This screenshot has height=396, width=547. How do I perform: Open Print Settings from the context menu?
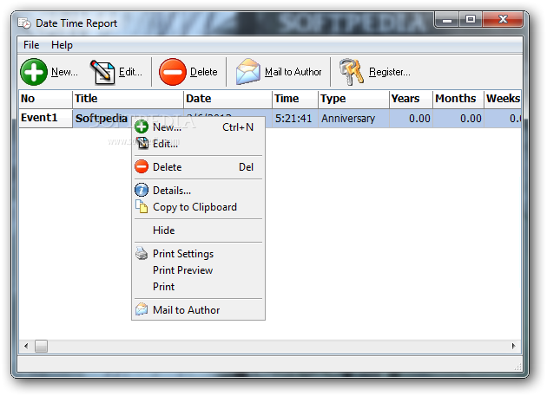(x=198, y=254)
